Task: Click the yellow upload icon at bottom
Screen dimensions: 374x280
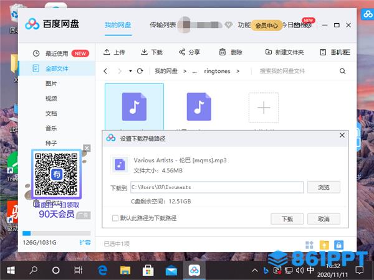Action: [x=324, y=245]
